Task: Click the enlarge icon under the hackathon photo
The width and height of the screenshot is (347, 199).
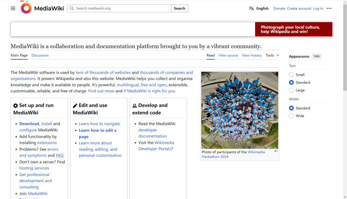Action: point(276,151)
